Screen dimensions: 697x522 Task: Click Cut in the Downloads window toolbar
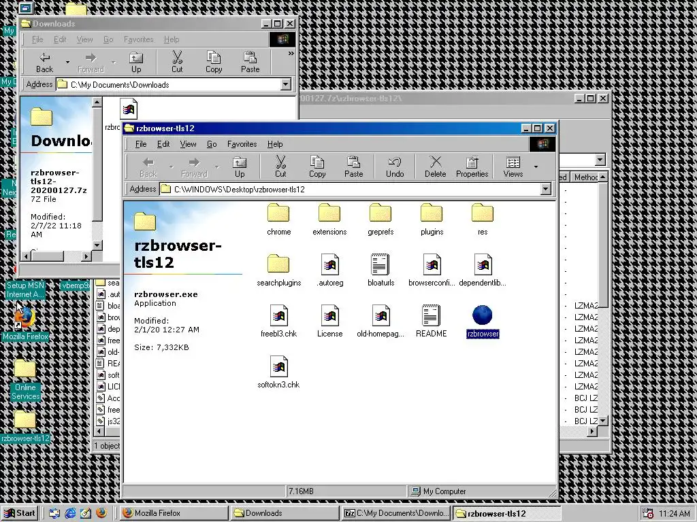(177, 62)
